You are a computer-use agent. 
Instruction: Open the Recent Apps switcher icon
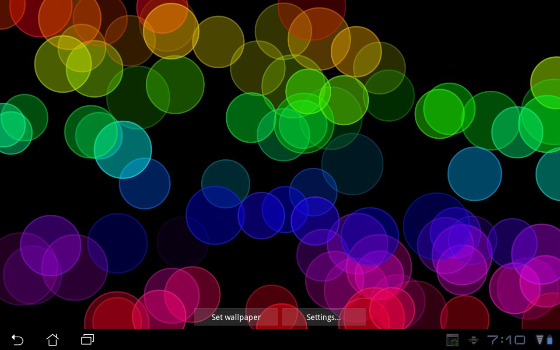pos(87,340)
